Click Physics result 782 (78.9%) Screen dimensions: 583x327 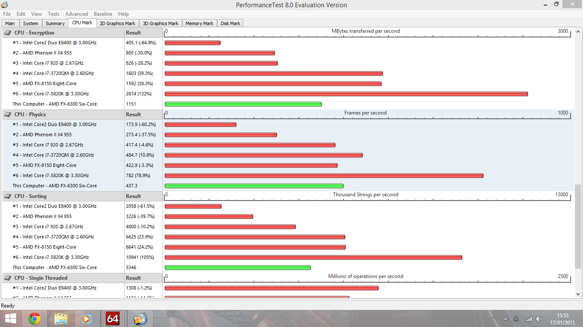point(138,175)
